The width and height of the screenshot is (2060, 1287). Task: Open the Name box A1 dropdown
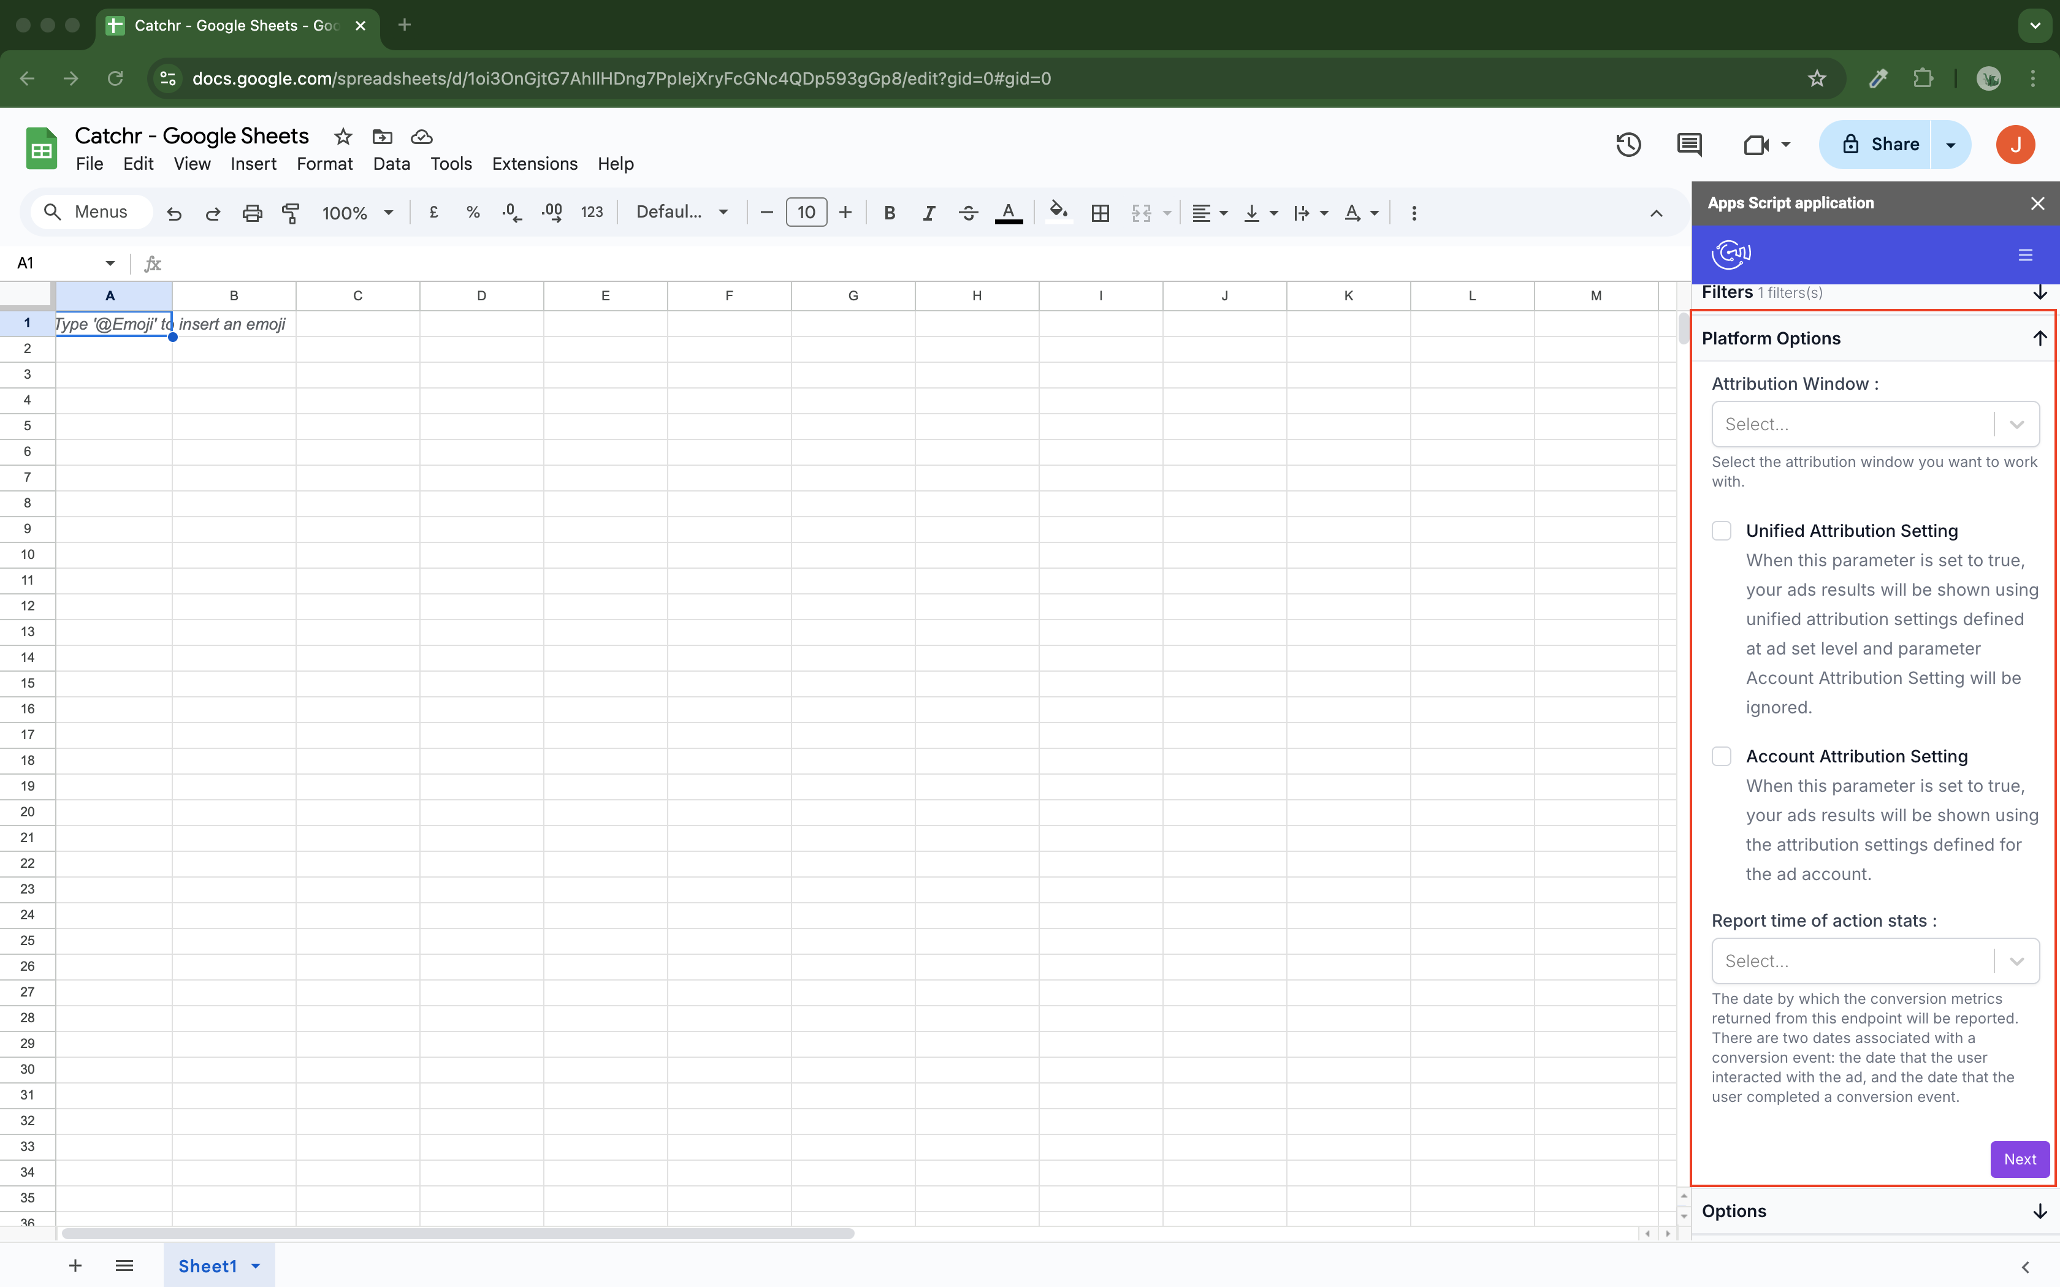(x=110, y=263)
